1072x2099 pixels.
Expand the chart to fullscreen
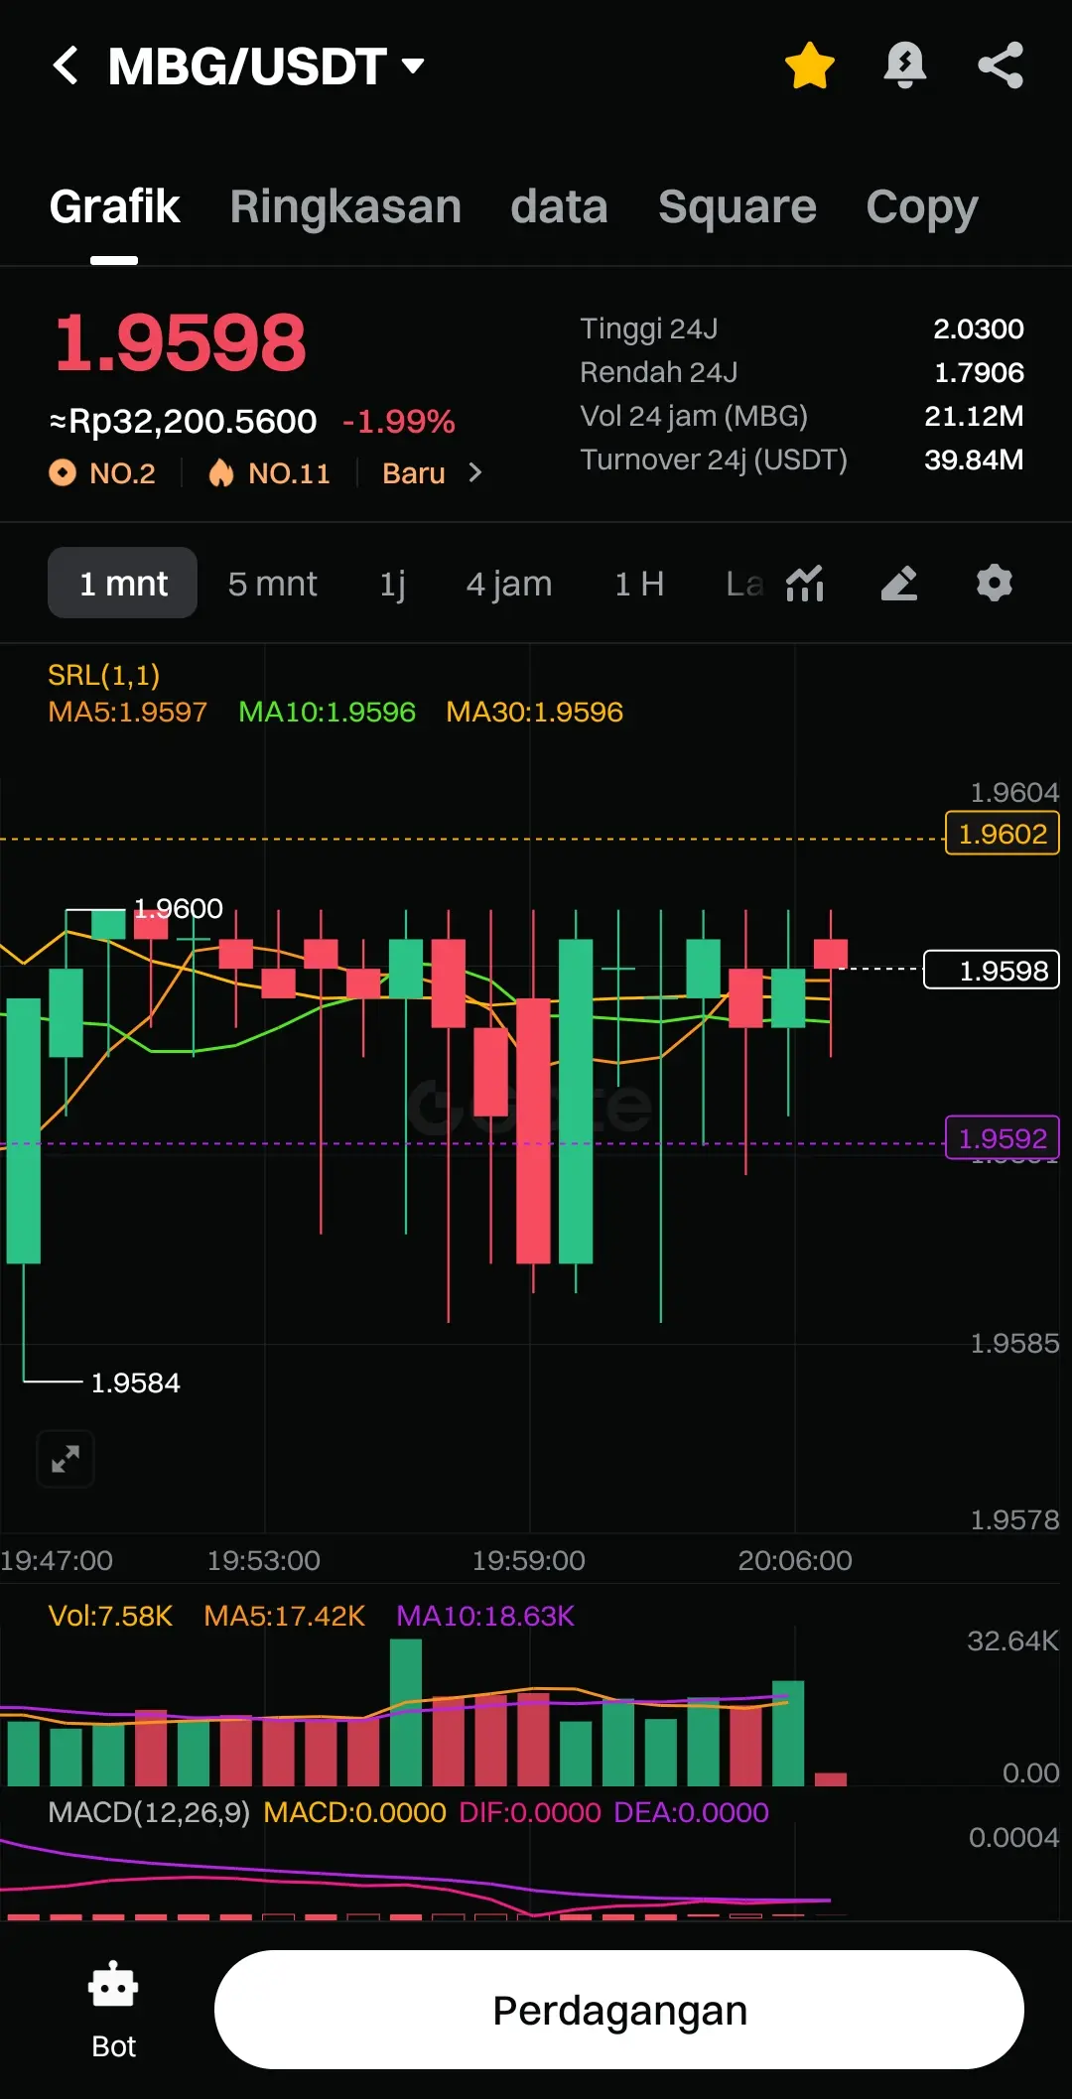[x=66, y=1459]
